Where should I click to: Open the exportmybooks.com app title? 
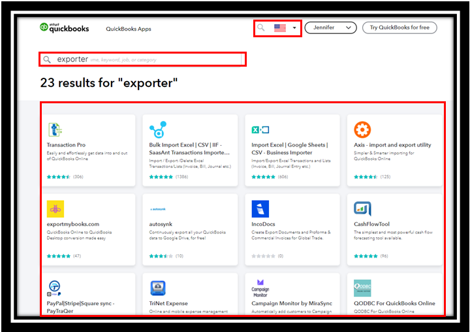tap(73, 224)
